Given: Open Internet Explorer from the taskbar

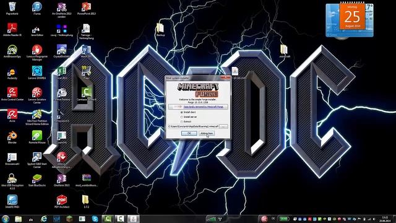Looking at the screenshot, I should [44, 219].
